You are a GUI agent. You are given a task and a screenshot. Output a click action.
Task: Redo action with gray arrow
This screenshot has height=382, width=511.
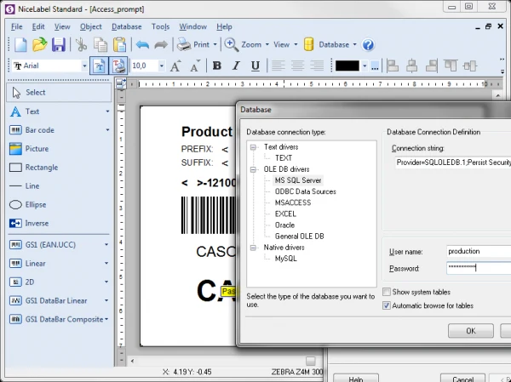(161, 44)
